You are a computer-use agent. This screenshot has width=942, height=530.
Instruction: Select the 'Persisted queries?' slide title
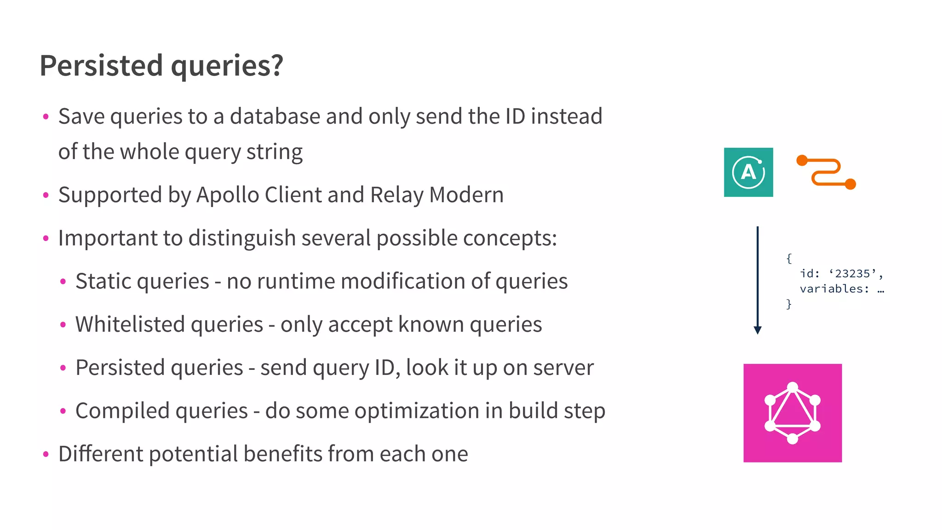(x=161, y=65)
